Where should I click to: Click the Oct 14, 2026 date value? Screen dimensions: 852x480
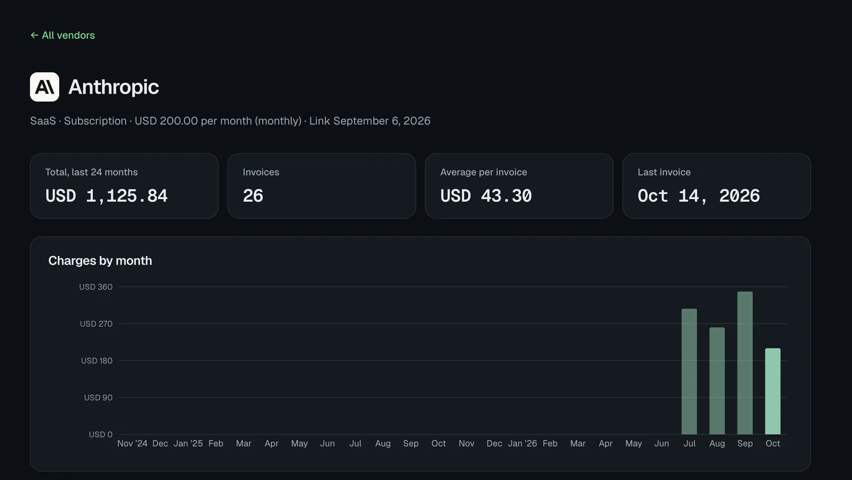click(x=699, y=196)
